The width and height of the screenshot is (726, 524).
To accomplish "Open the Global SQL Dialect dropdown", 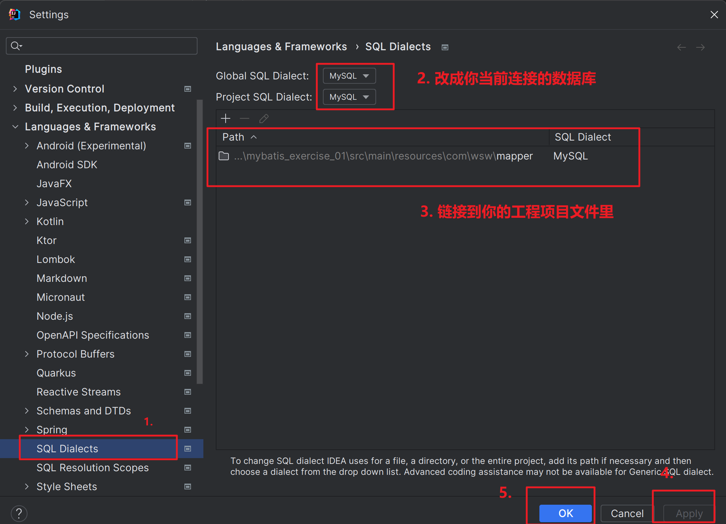I will pyautogui.click(x=349, y=76).
